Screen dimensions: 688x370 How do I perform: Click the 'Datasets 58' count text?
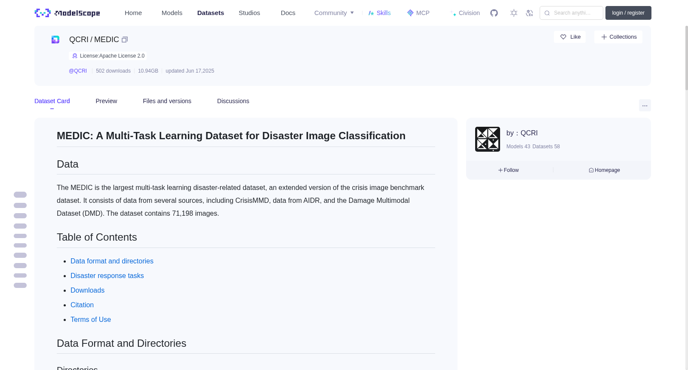coord(546,147)
